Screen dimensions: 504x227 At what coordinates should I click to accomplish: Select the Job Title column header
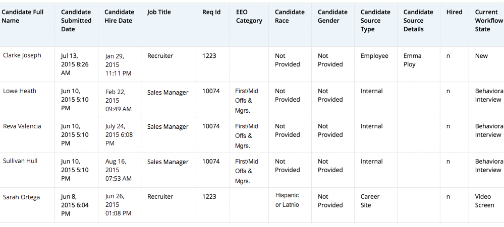coord(159,12)
